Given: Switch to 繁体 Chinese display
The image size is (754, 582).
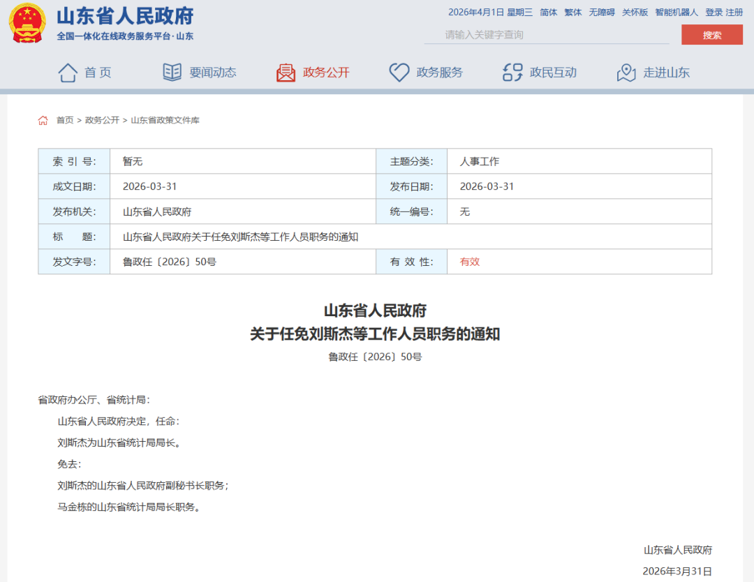Looking at the screenshot, I should click(572, 13).
